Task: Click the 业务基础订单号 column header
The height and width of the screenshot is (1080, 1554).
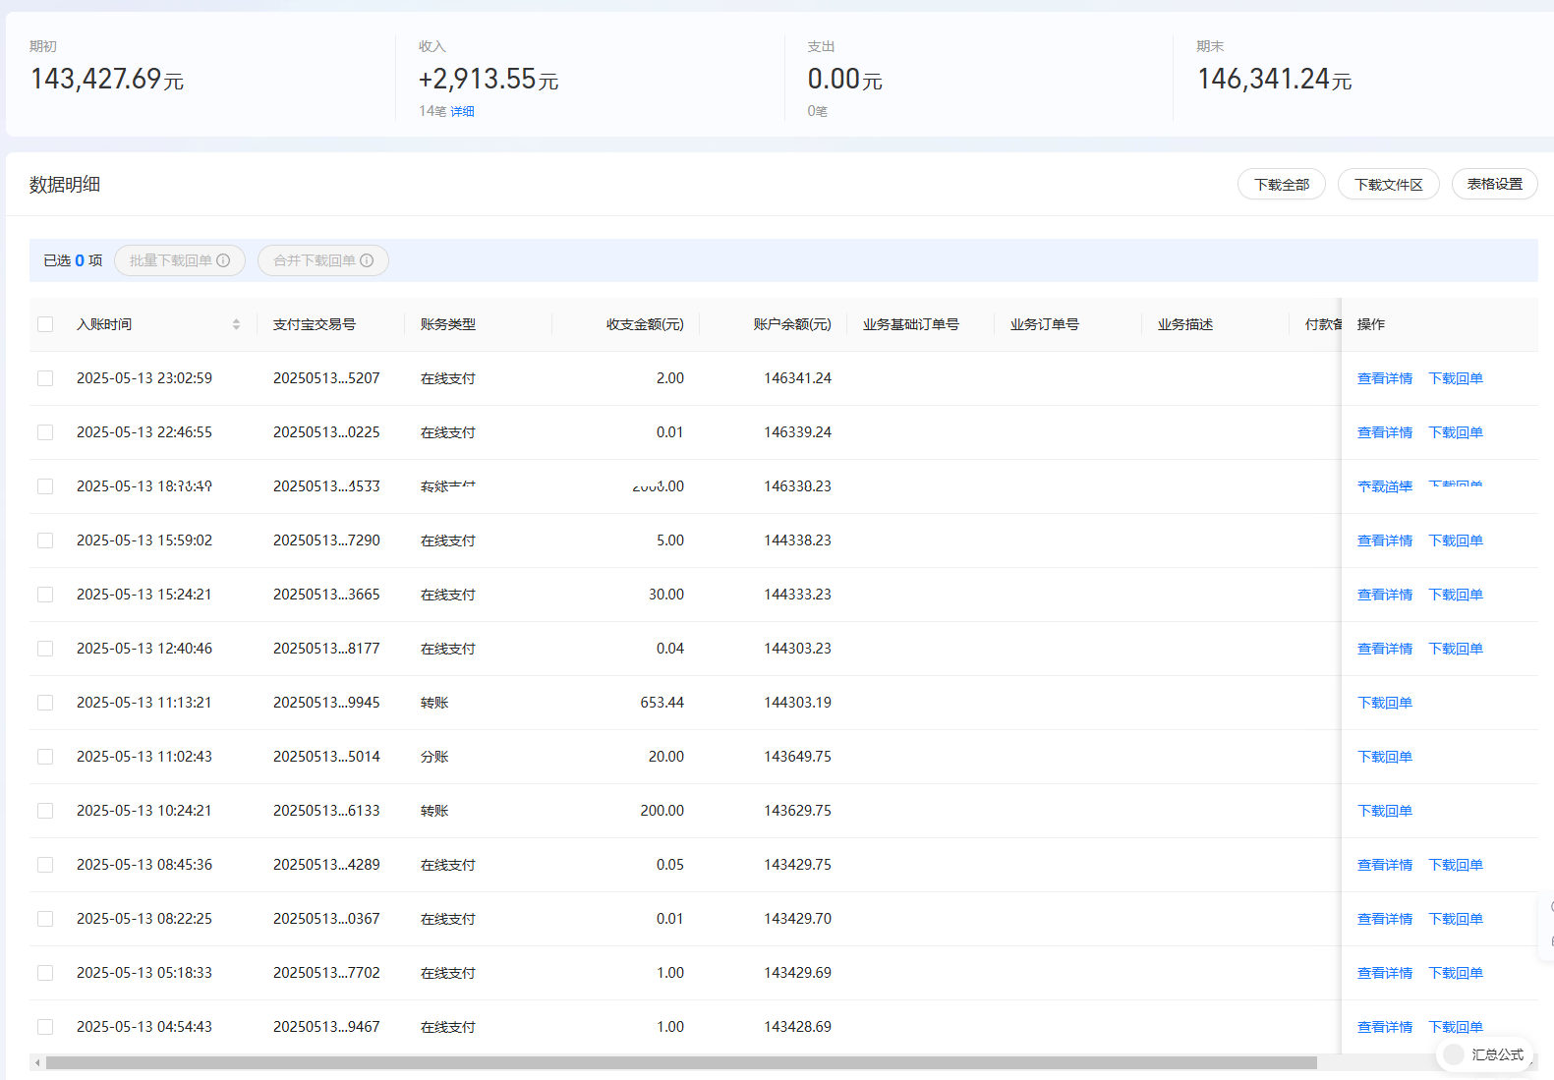Action: tap(911, 324)
